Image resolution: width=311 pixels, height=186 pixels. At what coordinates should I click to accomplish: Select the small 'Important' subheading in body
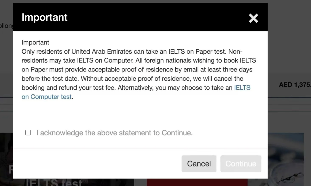[x=35, y=42]
